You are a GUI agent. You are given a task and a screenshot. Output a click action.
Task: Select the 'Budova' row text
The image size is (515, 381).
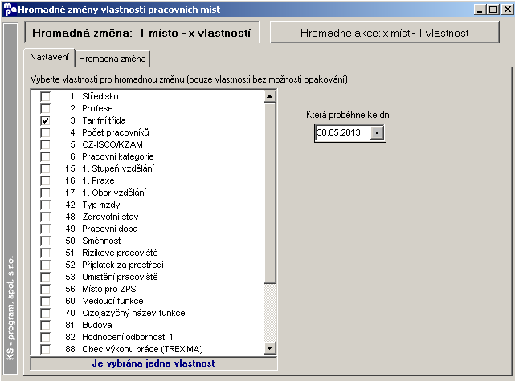pos(97,325)
